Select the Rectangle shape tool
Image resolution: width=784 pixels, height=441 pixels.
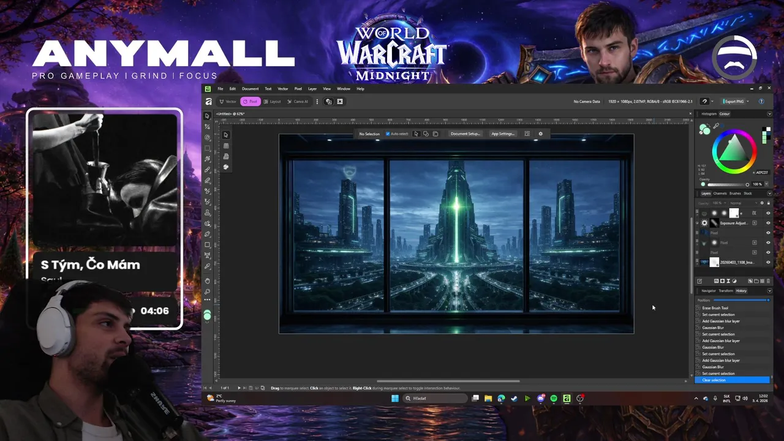tap(207, 244)
